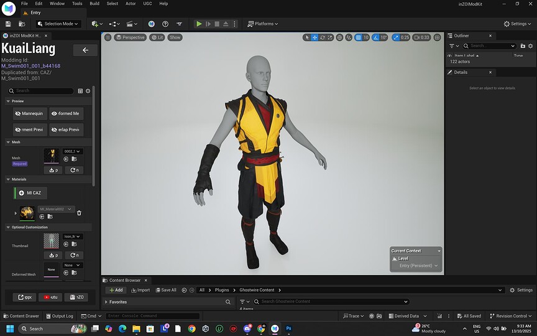Delete the MI_Material002 material with trash icon

tap(79, 213)
